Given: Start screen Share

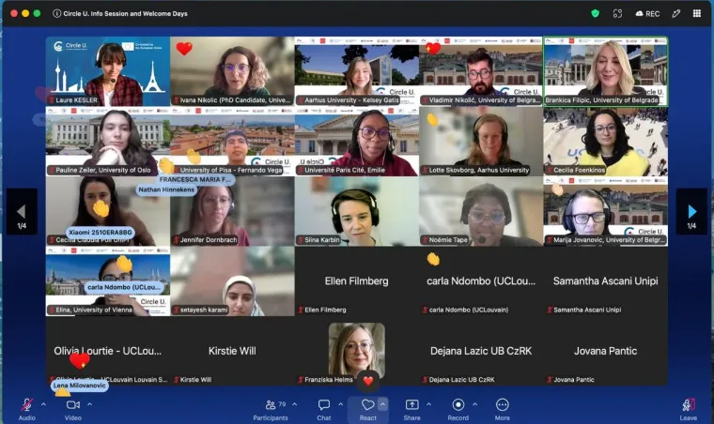Looking at the screenshot, I should click(x=411, y=409).
